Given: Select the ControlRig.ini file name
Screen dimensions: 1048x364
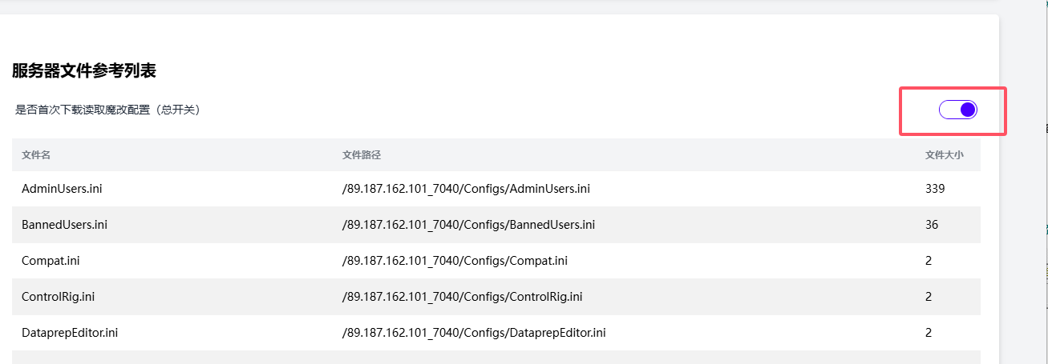Looking at the screenshot, I should pos(59,297).
